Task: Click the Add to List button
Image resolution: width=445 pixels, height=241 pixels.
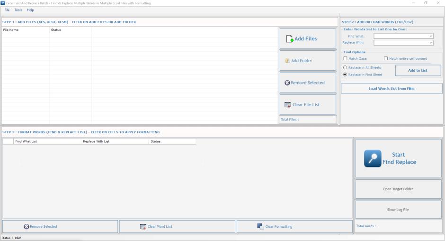Action: pyautogui.click(x=418, y=70)
